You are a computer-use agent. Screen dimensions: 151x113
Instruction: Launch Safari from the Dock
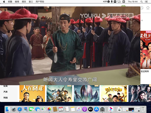[20, 109]
